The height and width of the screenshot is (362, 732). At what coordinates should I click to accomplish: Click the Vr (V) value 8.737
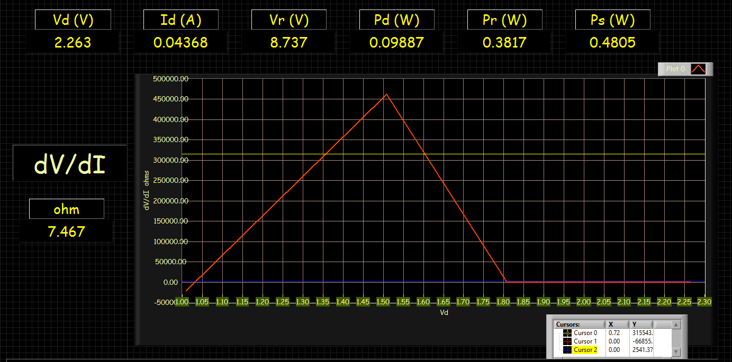(x=288, y=42)
